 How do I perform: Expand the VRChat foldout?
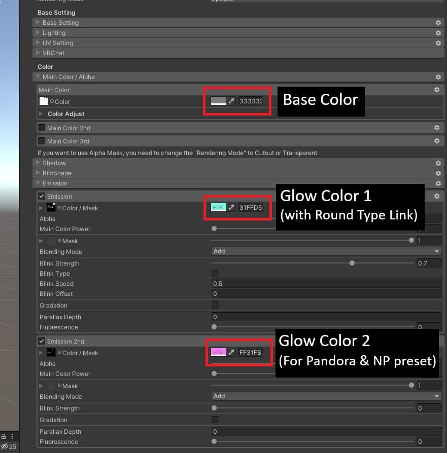point(38,53)
